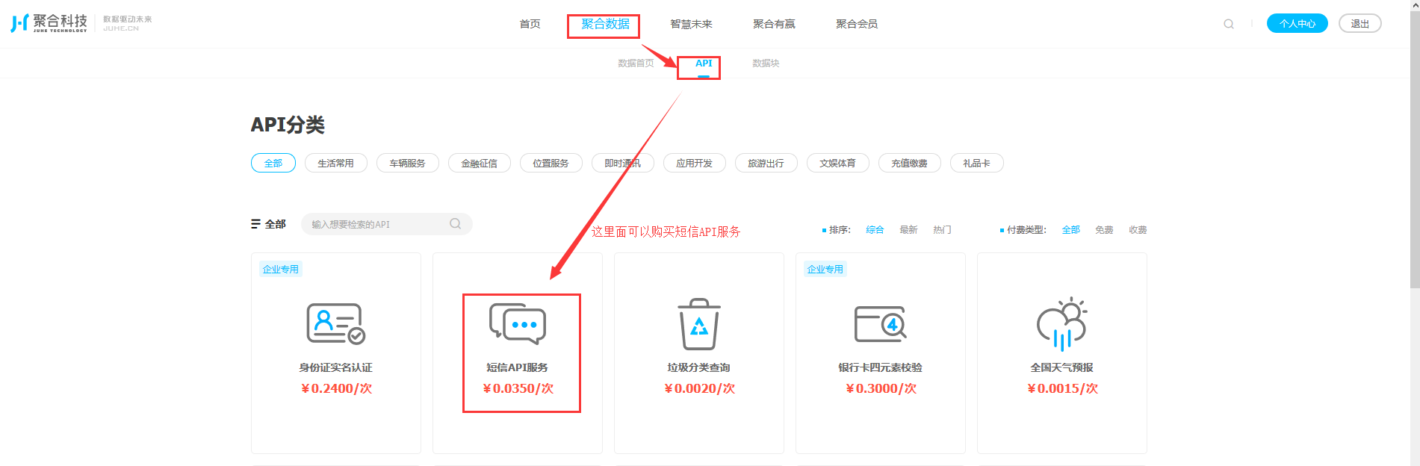Click 企业专用 tag on ID verification card

tap(281, 270)
